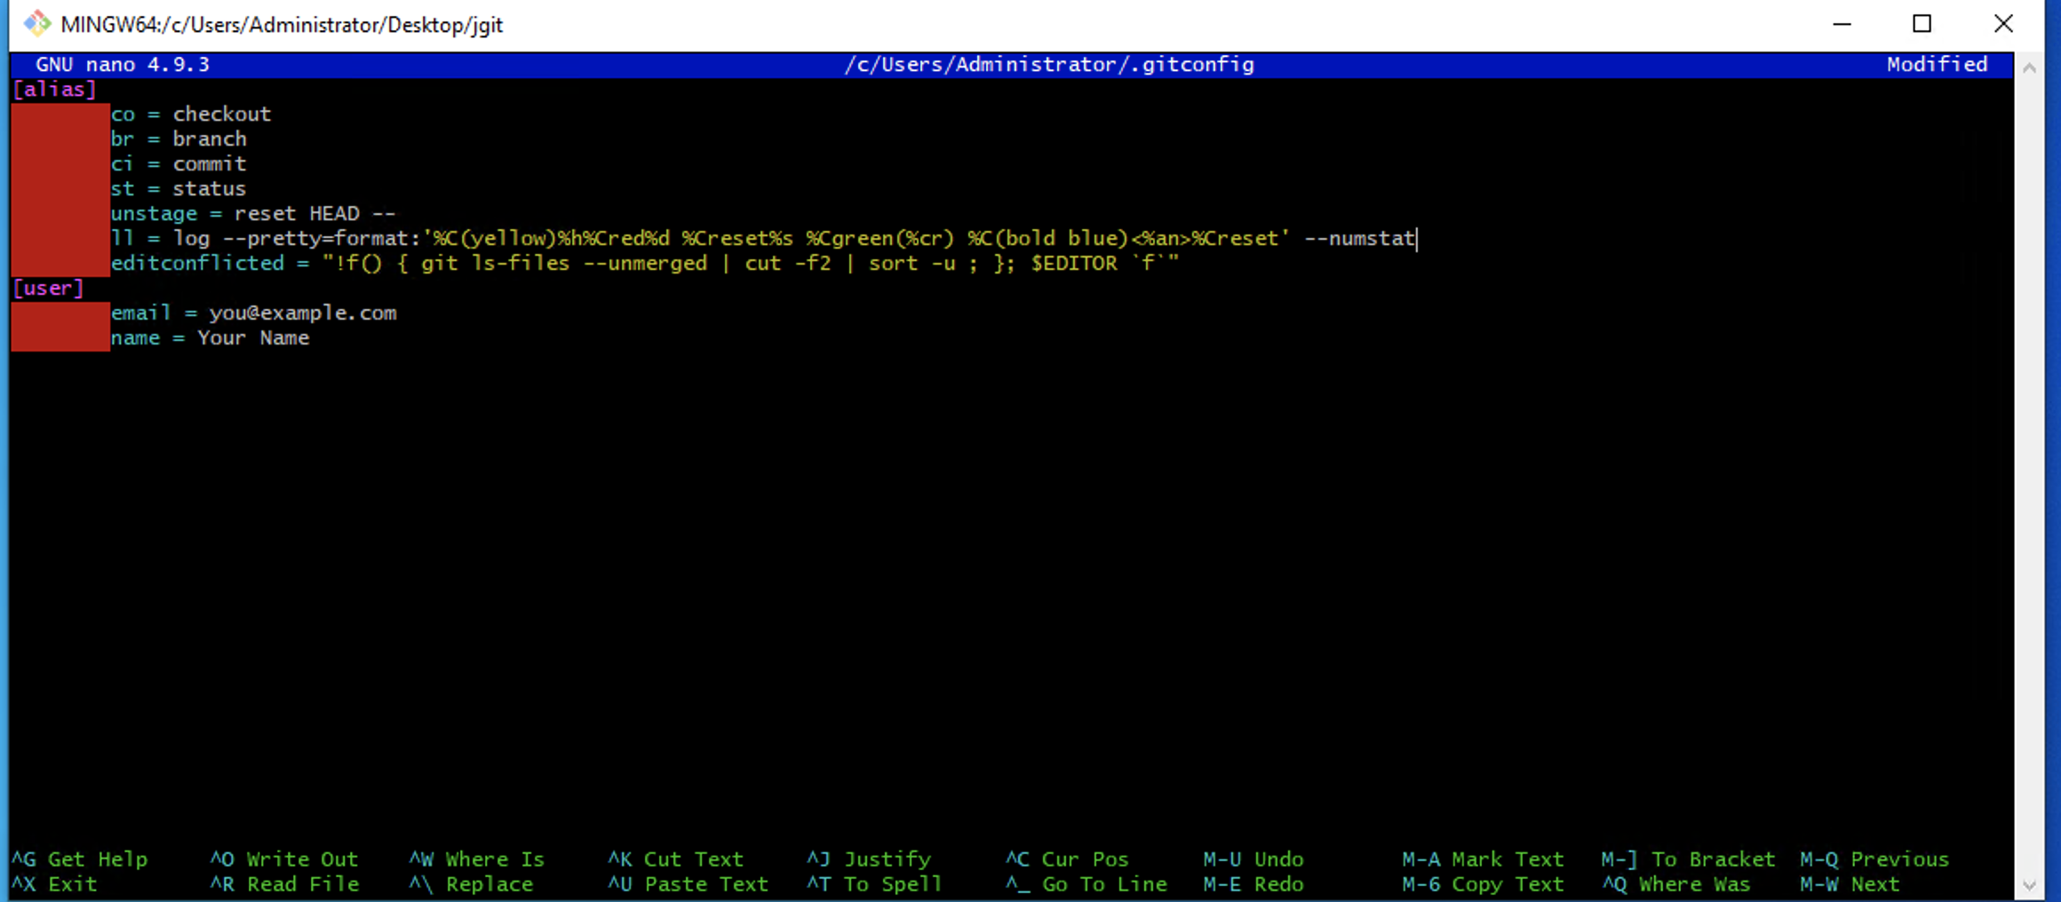Click the M-U Undo shortcut
Viewport: 2061px width, 902px height.
coord(1253,859)
